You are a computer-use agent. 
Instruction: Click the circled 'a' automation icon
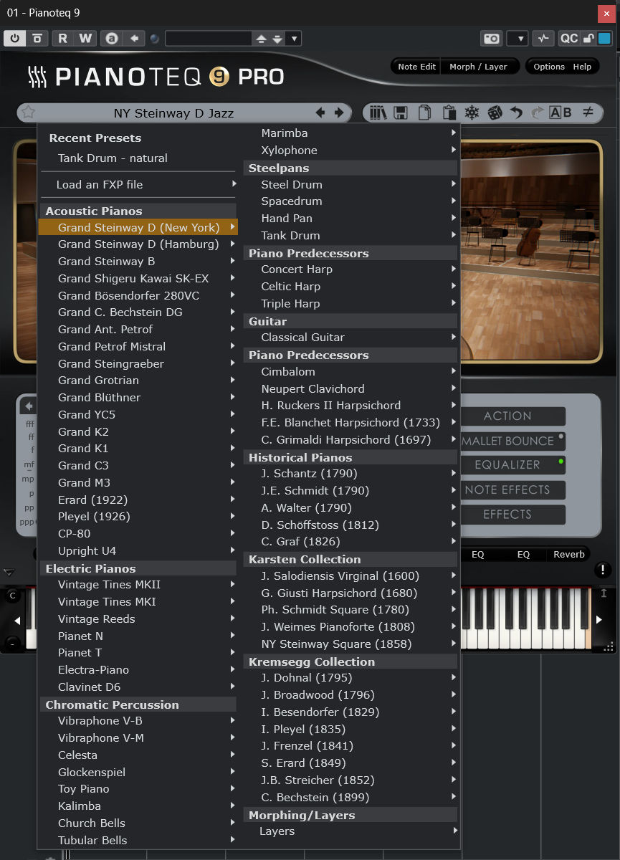click(112, 38)
